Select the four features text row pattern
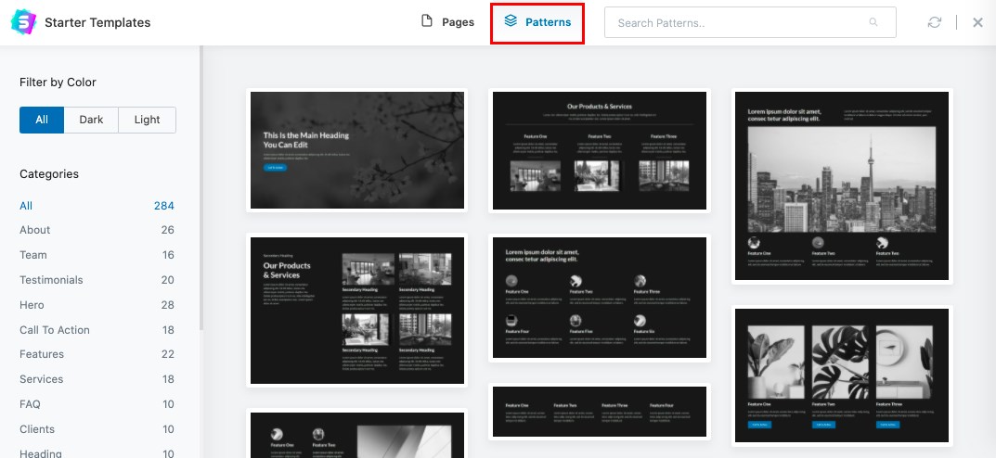Viewport: 996px width, 458px height. (599, 412)
